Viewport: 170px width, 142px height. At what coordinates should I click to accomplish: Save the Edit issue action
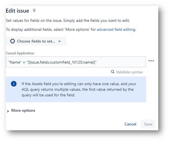(x=148, y=124)
